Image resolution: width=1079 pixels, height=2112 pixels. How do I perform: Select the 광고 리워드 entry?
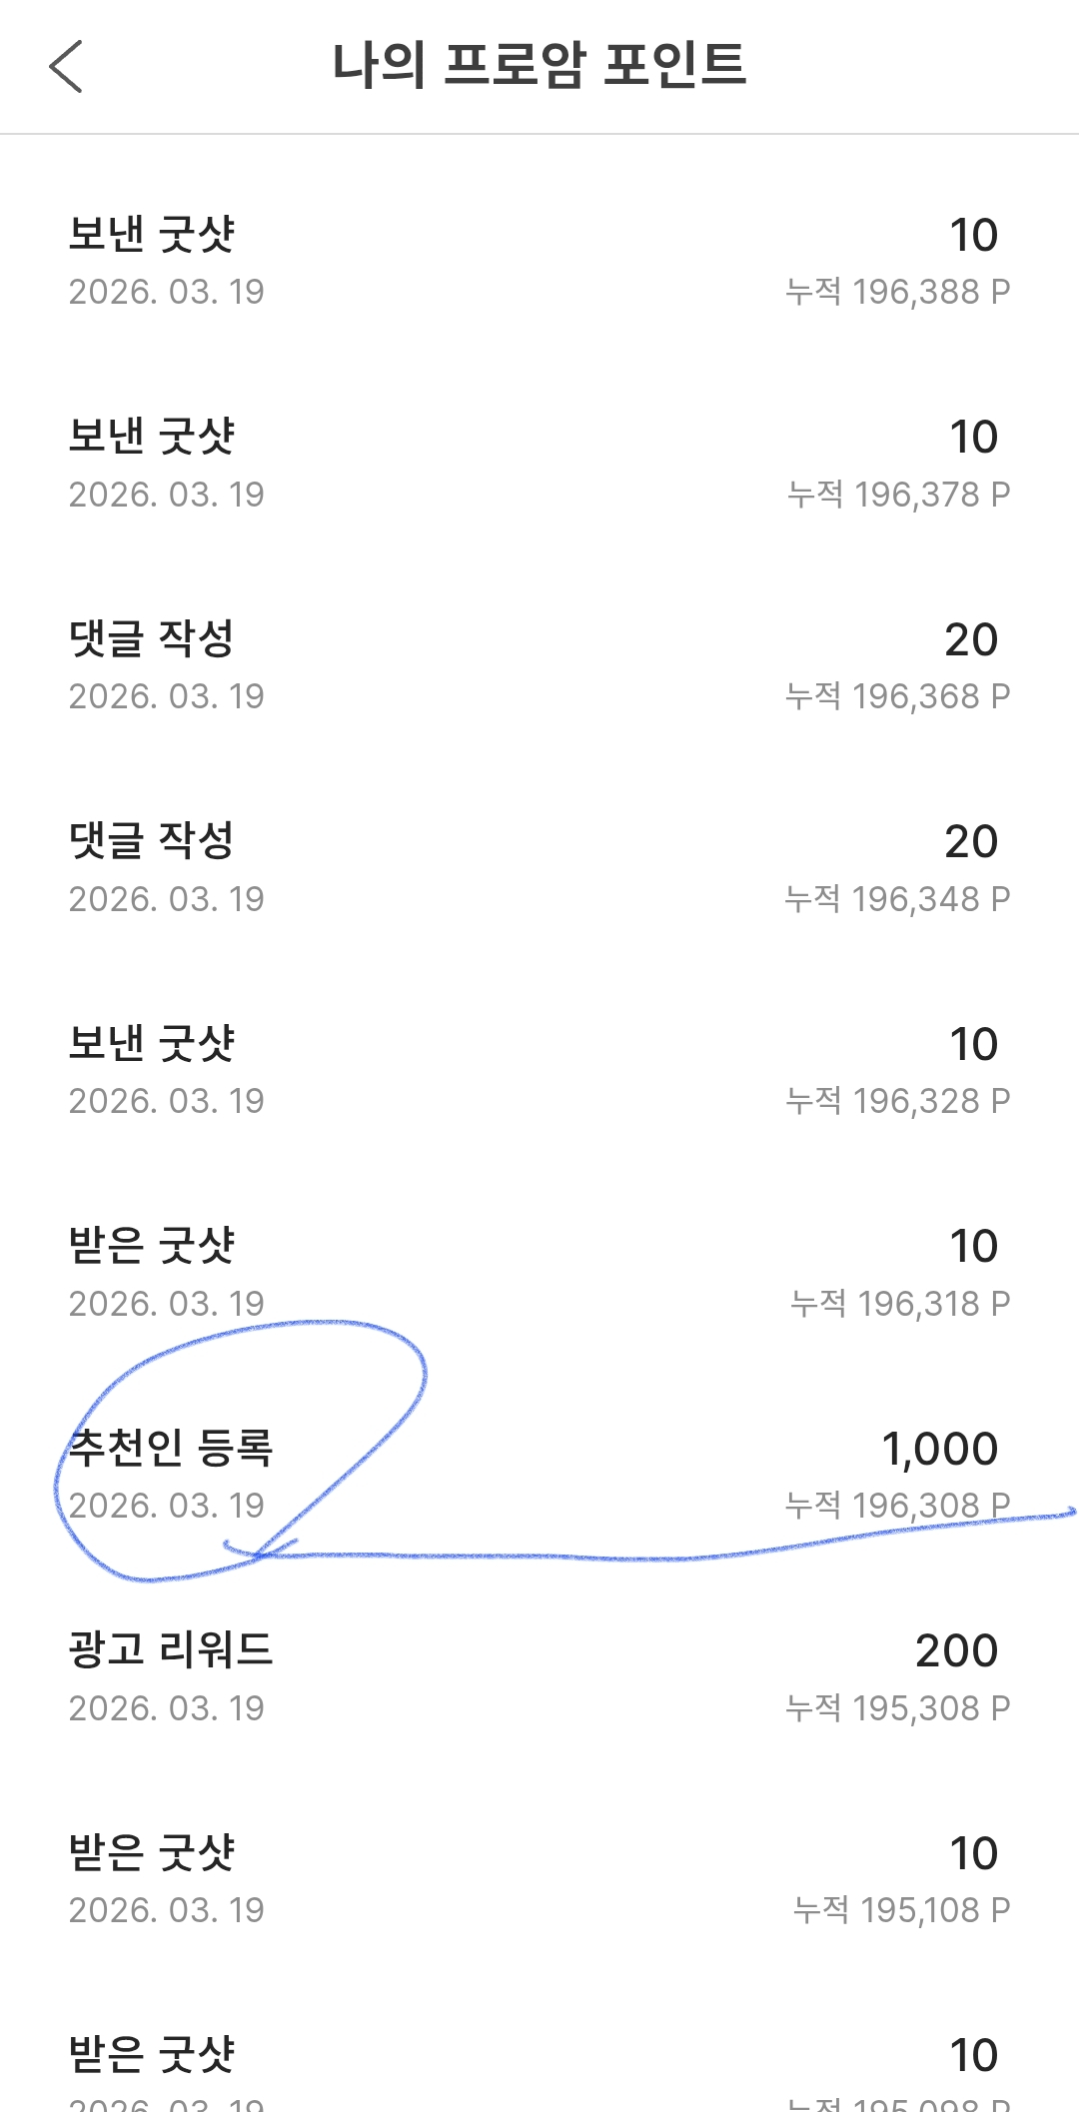pyautogui.click(x=171, y=1649)
